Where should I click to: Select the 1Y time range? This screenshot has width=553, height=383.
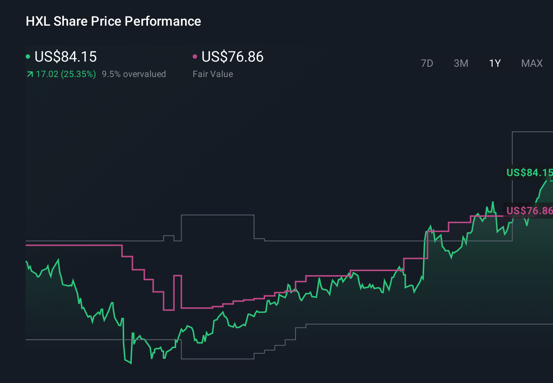(x=495, y=63)
